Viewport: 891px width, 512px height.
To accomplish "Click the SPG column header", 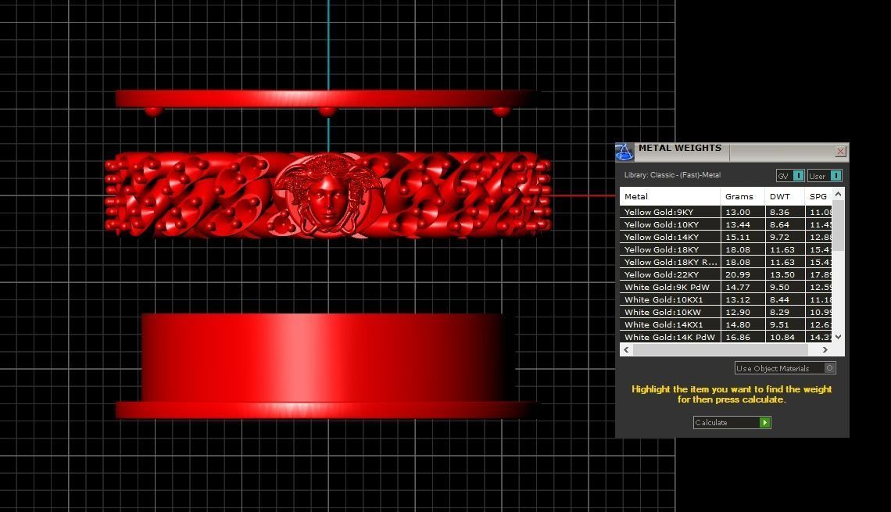I will point(819,197).
